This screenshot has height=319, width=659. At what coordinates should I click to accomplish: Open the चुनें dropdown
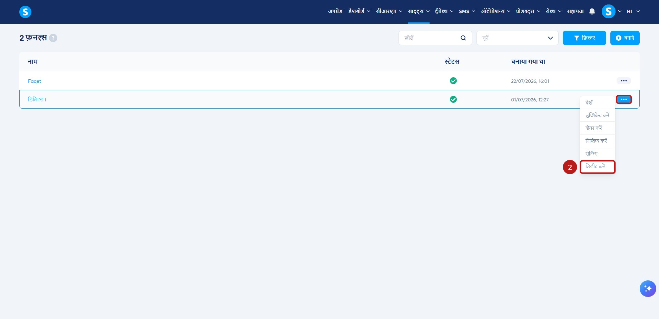click(517, 38)
